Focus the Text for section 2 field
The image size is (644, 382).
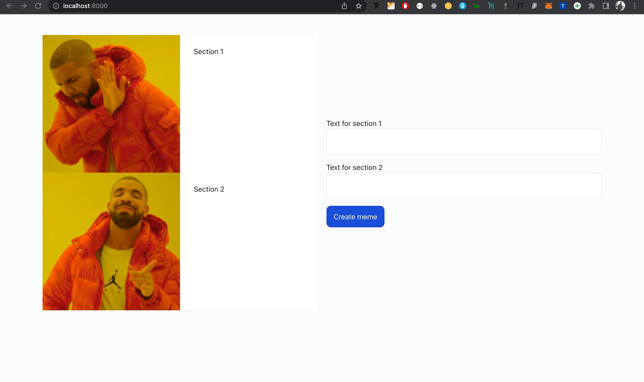pyautogui.click(x=464, y=185)
